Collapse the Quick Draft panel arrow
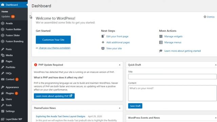This screenshot has width=217, height=122. click(216, 65)
